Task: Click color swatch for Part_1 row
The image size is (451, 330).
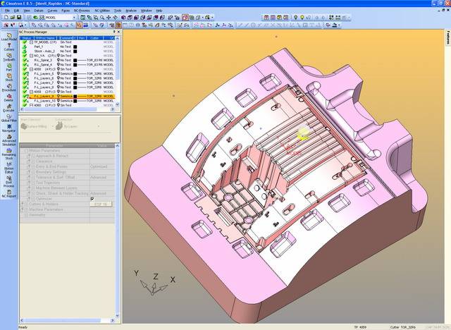Action: pos(75,47)
